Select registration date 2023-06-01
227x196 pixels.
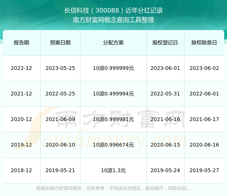coord(165,68)
